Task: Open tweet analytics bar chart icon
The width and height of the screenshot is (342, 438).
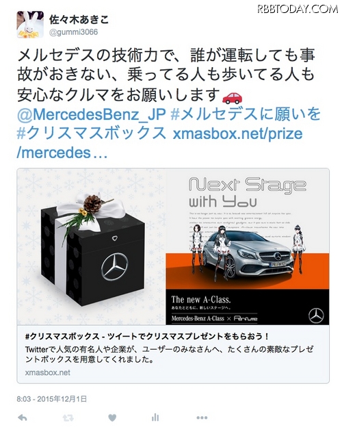Action: [x=155, y=417]
